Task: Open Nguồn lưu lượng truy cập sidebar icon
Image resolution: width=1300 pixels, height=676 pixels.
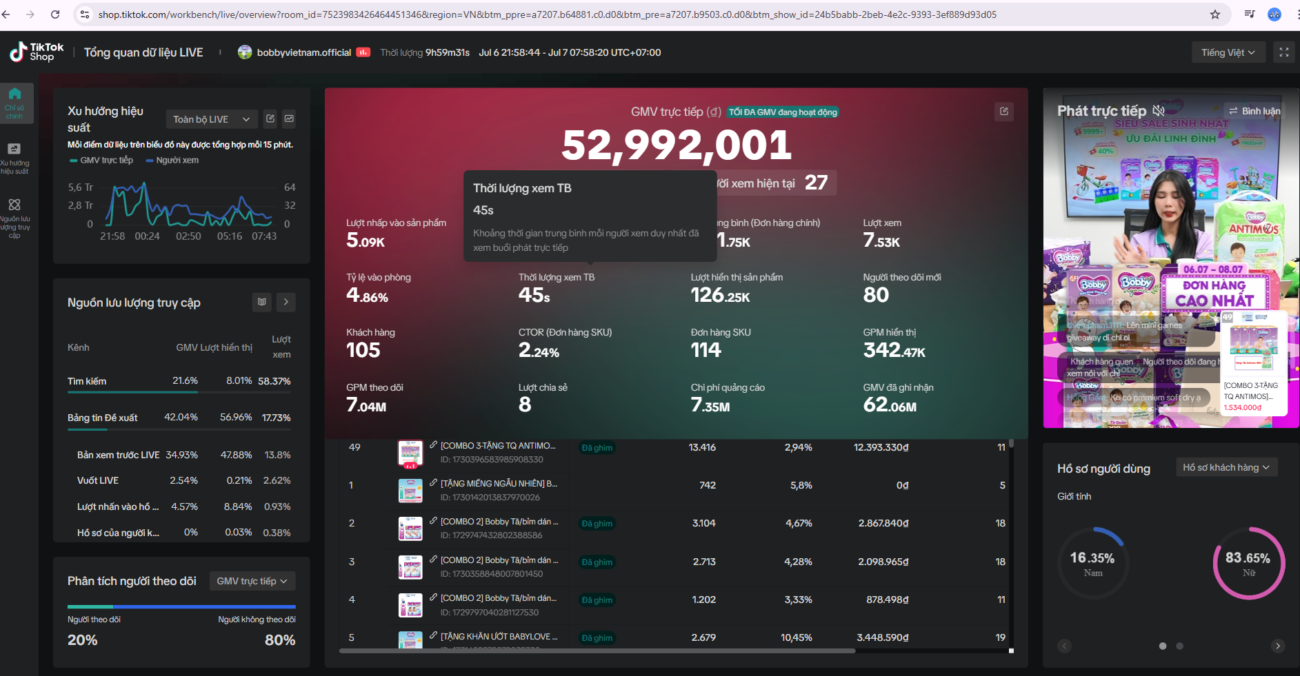Action: 14,217
